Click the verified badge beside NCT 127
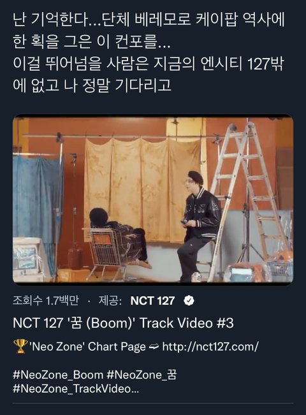Image resolution: width=306 pixels, height=415 pixels. (189, 301)
